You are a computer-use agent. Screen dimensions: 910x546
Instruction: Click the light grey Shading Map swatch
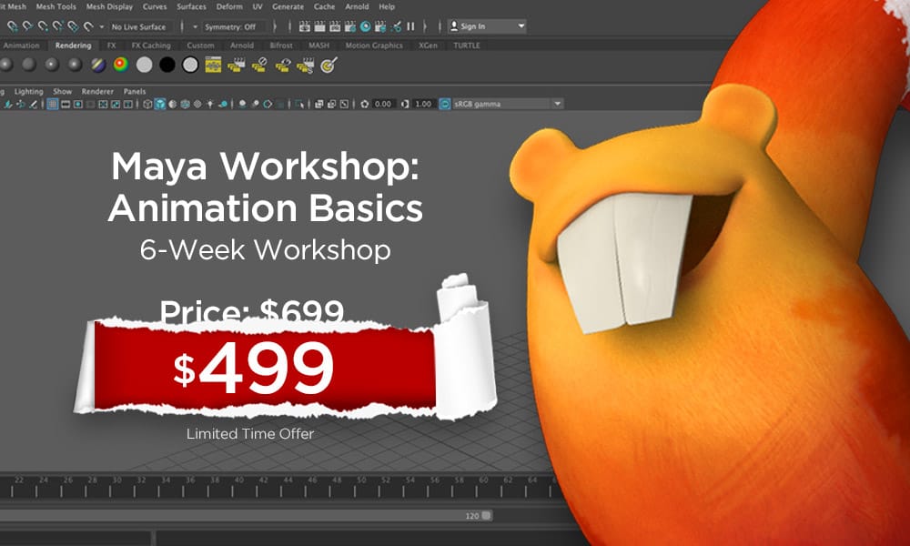pos(144,65)
